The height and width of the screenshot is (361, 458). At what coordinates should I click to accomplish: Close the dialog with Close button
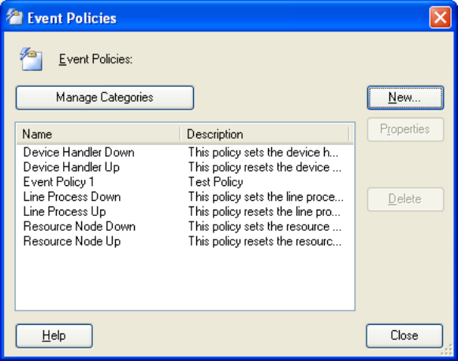pos(404,336)
